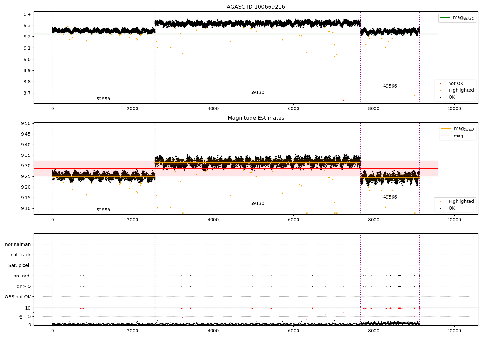Click the 8.7 y-axis tick in top plot

pyautogui.click(x=27, y=93)
